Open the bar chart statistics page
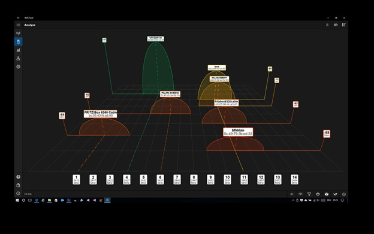Screen dimensions: 374x234 19,50
